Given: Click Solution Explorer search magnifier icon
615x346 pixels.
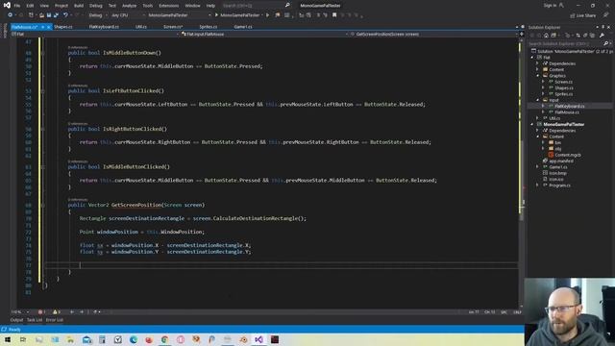Looking at the screenshot, I should point(605,43).
